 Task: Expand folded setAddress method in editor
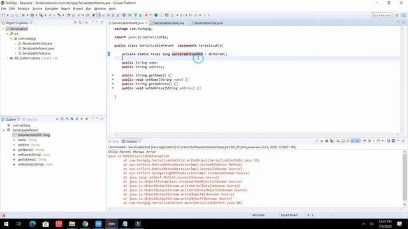[x=113, y=88]
